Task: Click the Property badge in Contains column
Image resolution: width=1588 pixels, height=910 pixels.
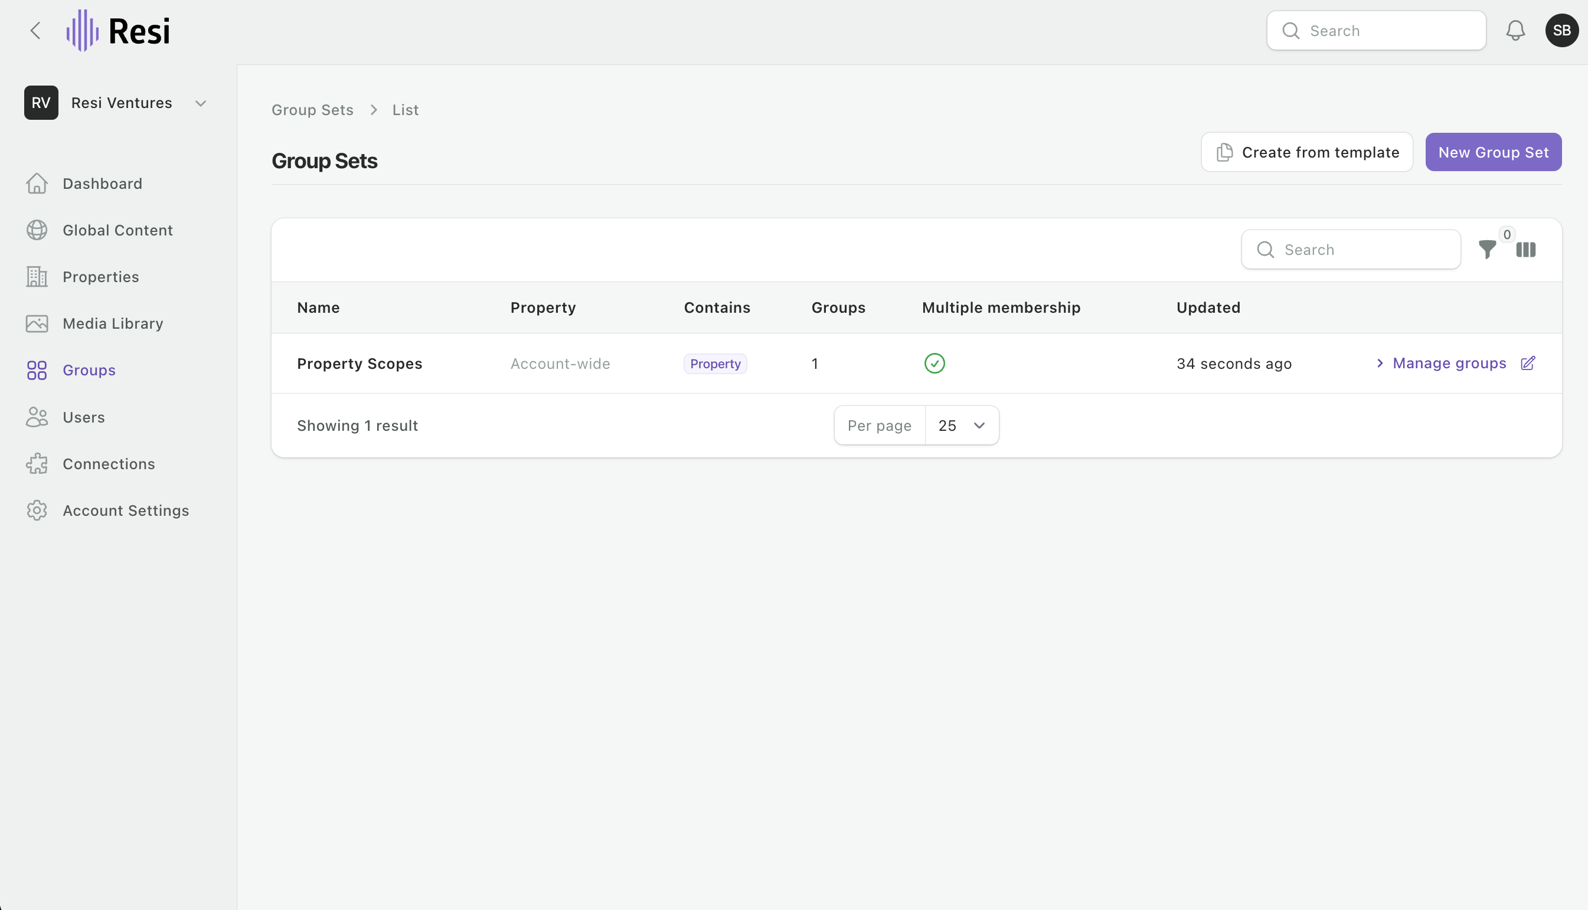Action: click(715, 364)
